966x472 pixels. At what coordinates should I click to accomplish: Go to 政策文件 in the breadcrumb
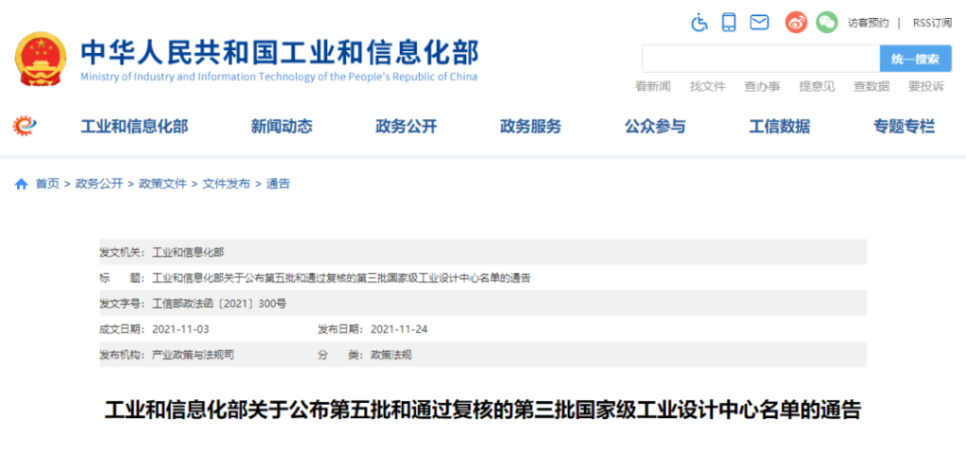click(162, 184)
